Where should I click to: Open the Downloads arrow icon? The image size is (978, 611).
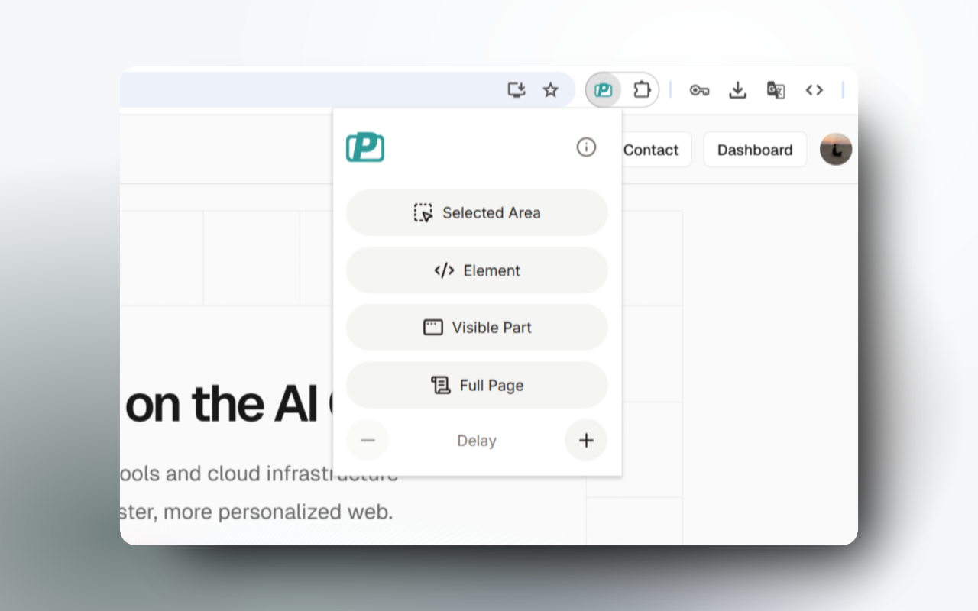[737, 90]
